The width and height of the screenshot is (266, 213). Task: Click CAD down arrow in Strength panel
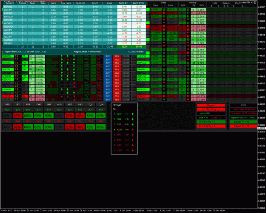coord(132,150)
